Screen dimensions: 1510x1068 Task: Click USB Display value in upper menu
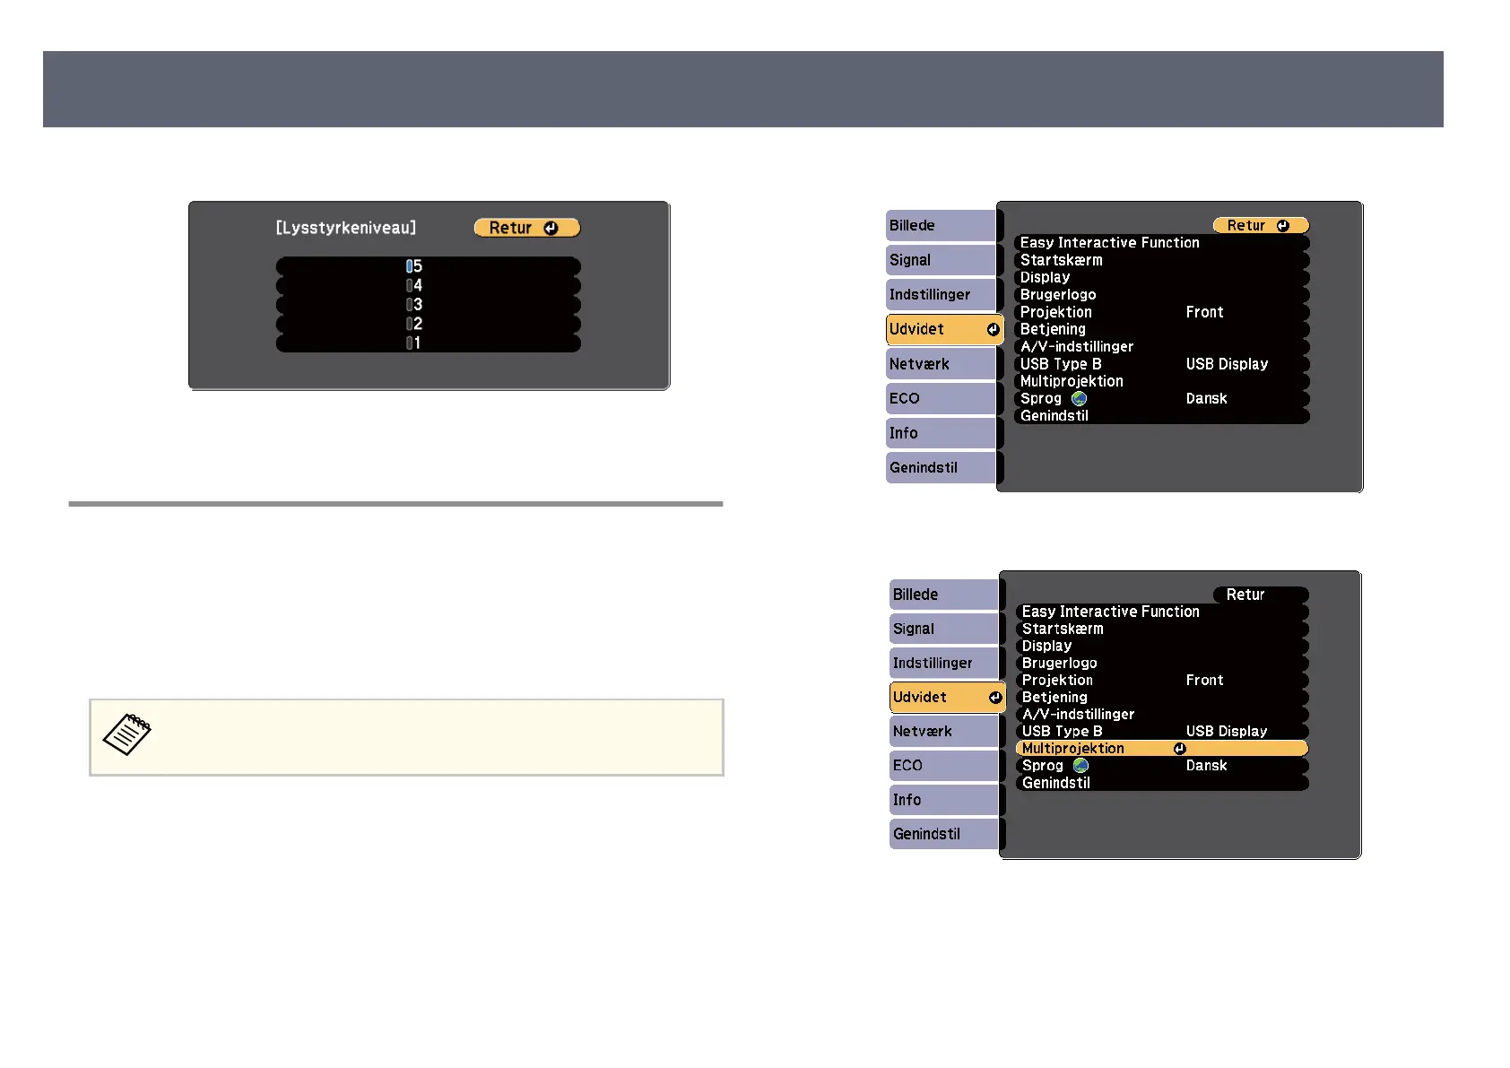pyautogui.click(x=1227, y=364)
